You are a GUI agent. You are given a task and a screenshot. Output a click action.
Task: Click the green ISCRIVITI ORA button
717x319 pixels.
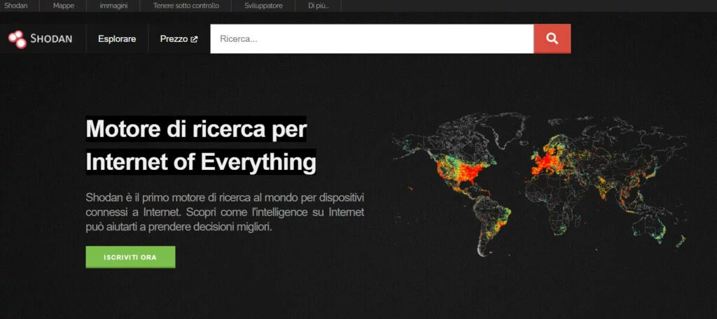130,257
